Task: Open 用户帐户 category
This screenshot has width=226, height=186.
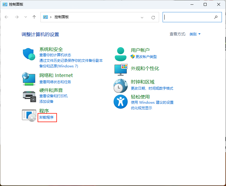Action: pyautogui.click(x=140, y=50)
